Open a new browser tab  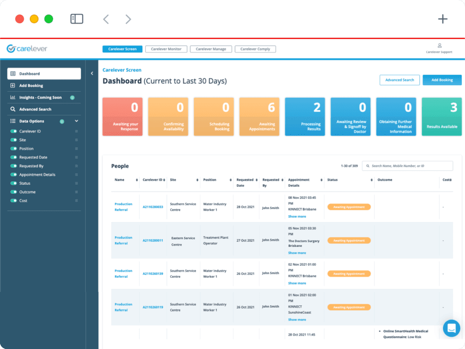[x=442, y=19]
